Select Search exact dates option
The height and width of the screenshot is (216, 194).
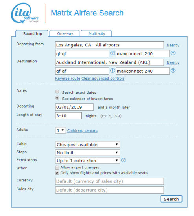pyautogui.click(x=57, y=92)
